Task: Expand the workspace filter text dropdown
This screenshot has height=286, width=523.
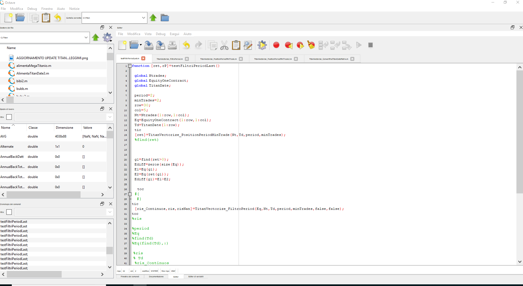Action: [x=110, y=117]
